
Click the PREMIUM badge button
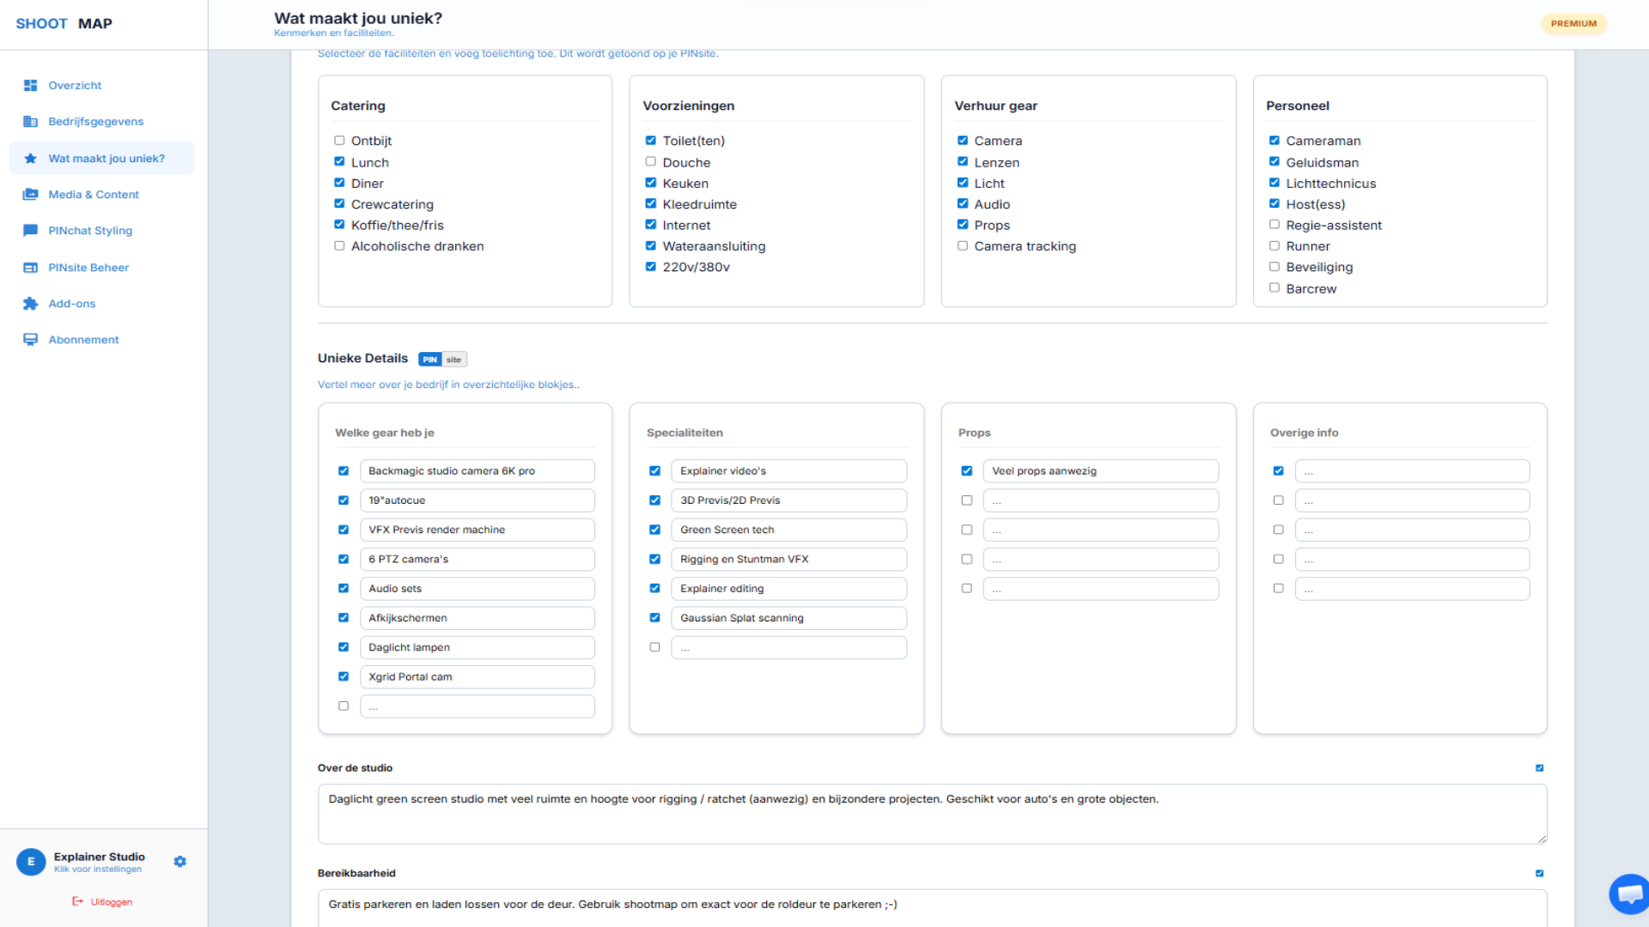coord(1573,23)
